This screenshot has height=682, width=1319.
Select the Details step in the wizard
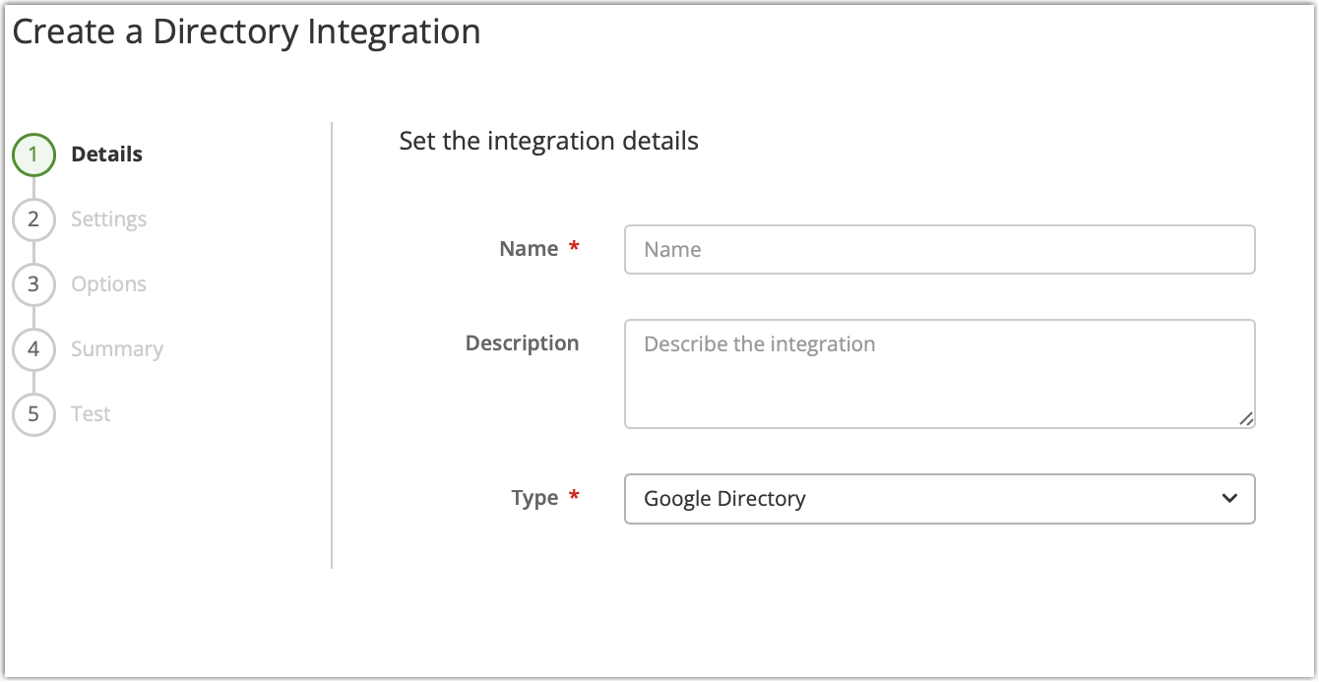pos(106,155)
